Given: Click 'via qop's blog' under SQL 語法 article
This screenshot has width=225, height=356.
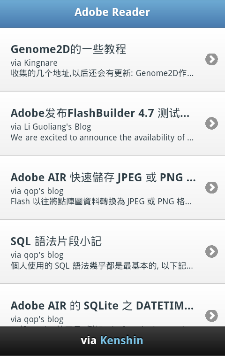Looking at the screenshot, I should tap(37, 255).
